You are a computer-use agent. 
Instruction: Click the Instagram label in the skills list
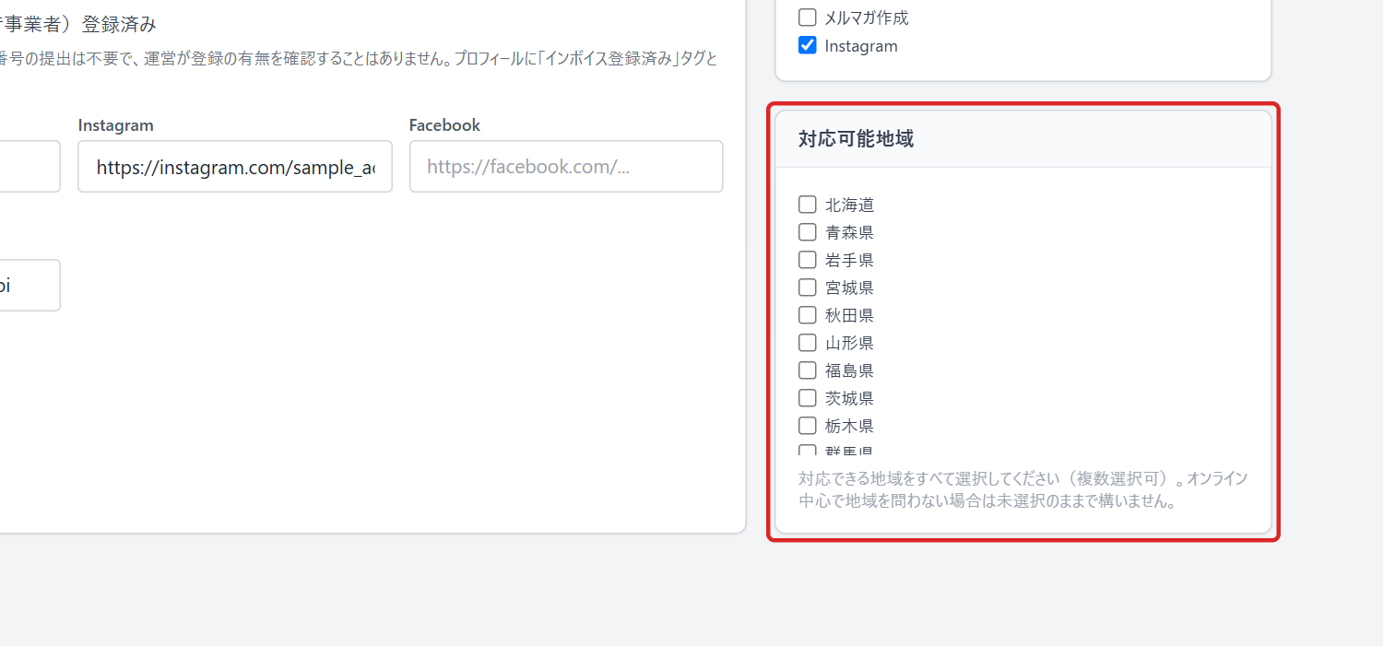click(x=861, y=45)
